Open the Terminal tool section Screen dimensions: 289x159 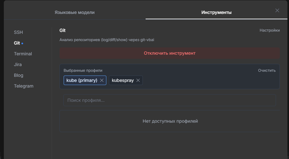click(x=23, y=54)
